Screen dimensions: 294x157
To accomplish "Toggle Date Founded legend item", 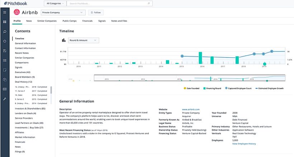I will pyautogui.click(x=193, y=88).
